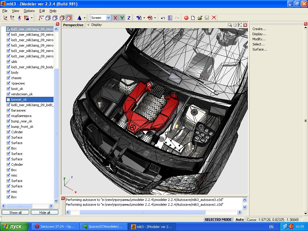
Task: Click the Windows Start button
Action: [x=14, y=226]
